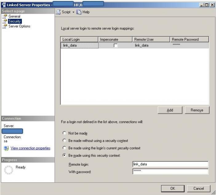Click the Script toolbar icon
Screen dimensions: 216x195
(58, 12)
